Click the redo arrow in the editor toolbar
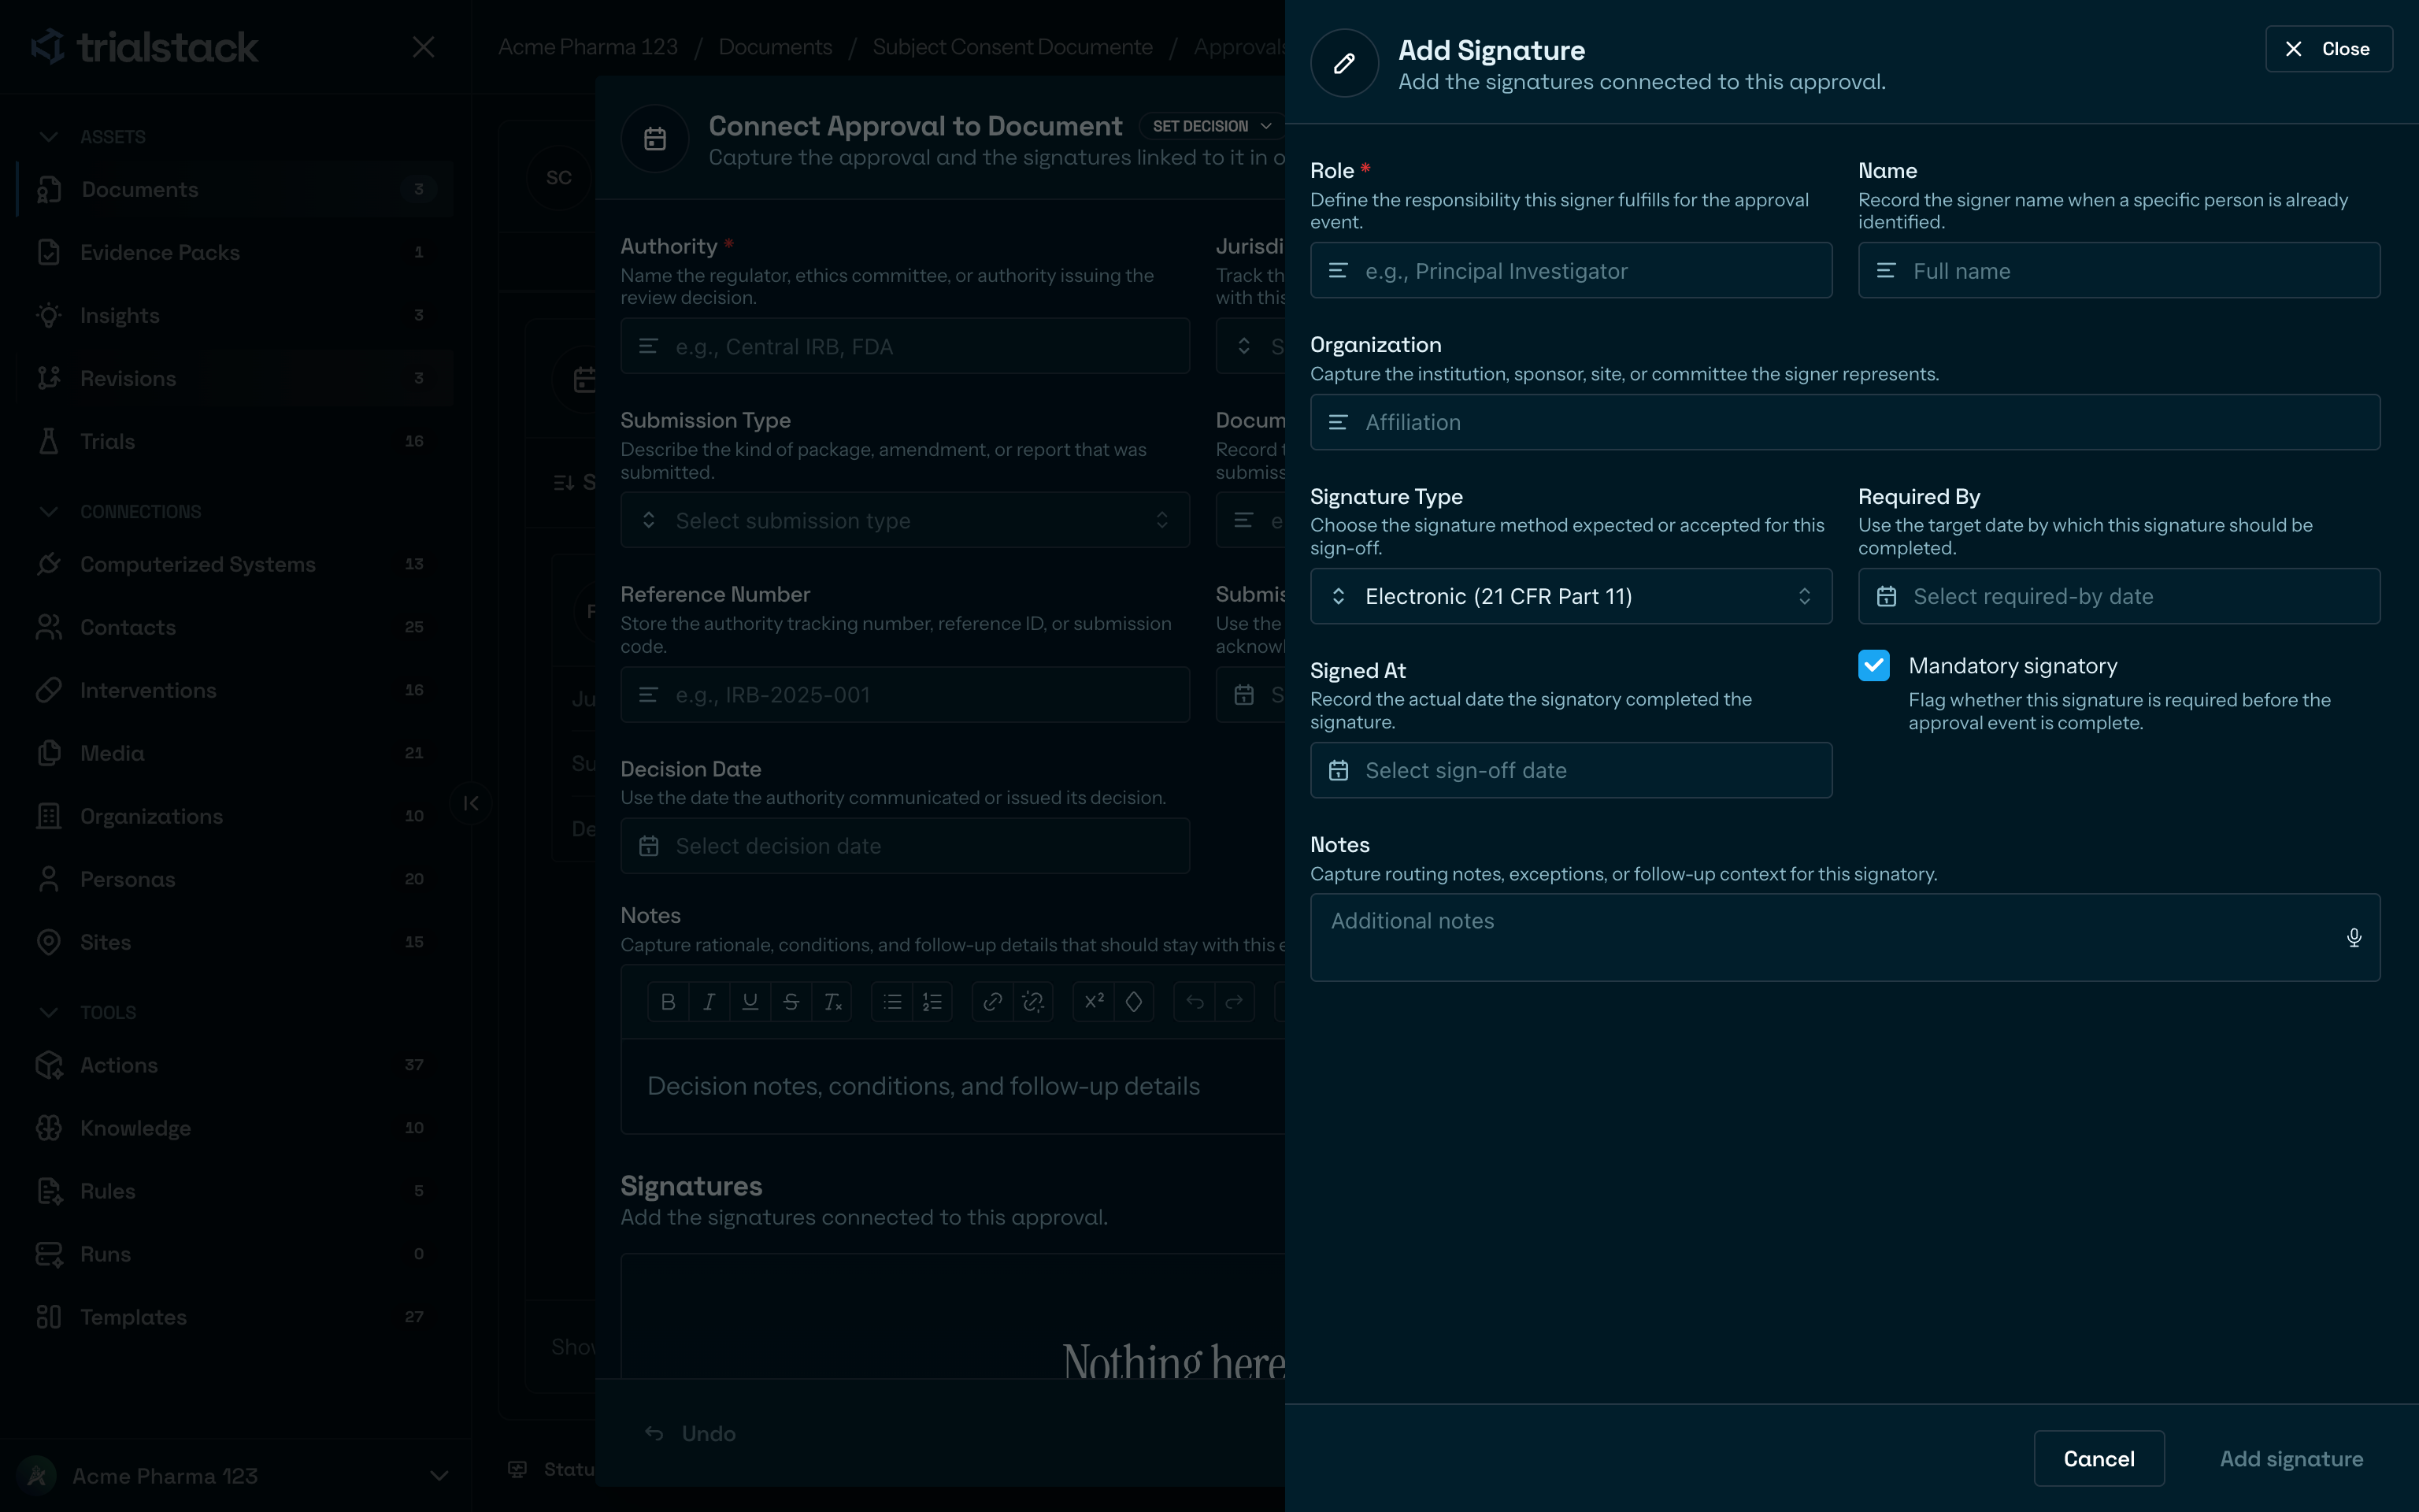 (1235, 1002)
